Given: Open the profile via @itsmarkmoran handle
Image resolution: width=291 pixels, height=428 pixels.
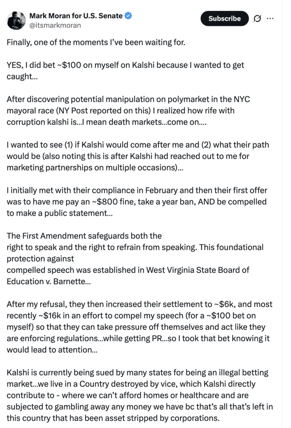Looking at the screenshot, I should (51, 25).
